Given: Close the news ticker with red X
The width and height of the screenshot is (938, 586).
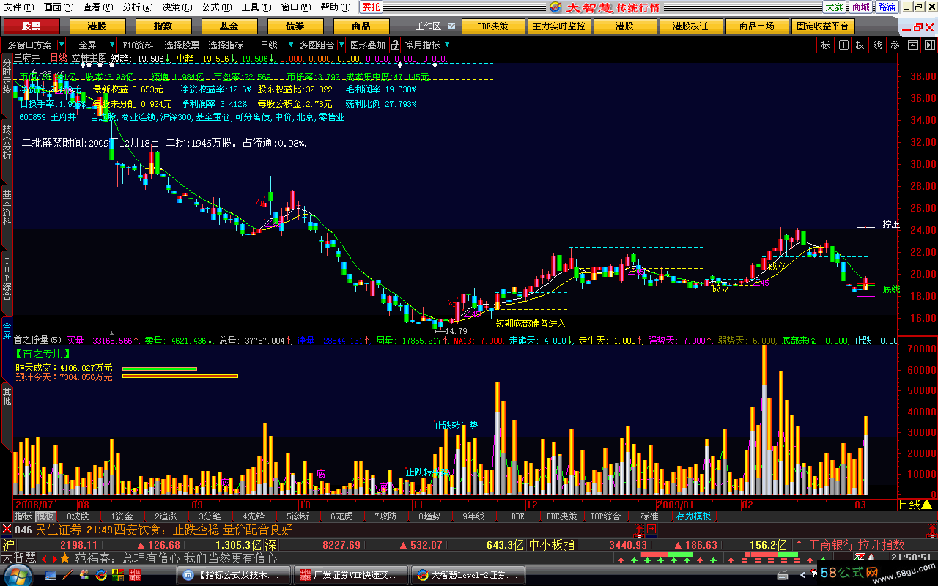Looking at the screenshot, I should [x=7, y=529].
